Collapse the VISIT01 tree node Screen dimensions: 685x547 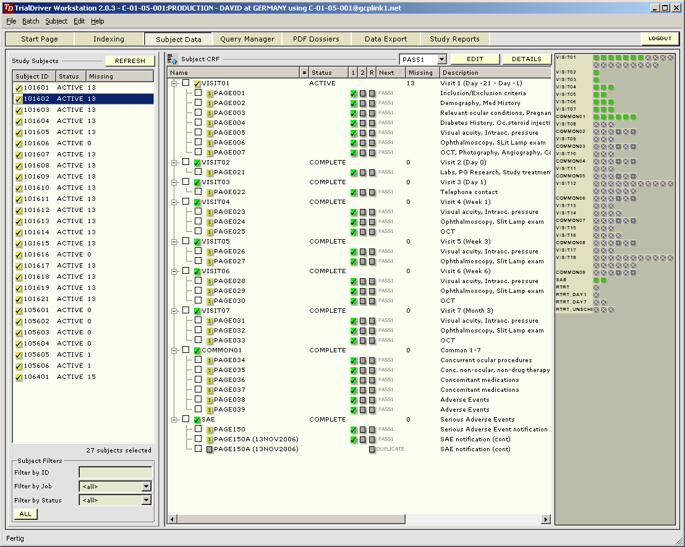tap(174, 83)
